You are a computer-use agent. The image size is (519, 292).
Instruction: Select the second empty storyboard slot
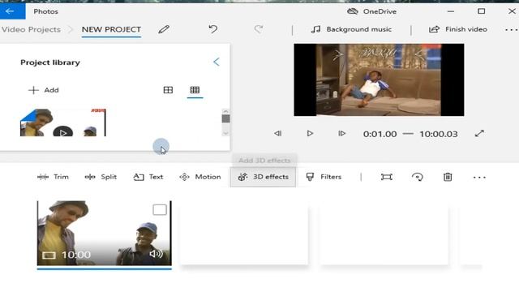click(x=384, y=234)
